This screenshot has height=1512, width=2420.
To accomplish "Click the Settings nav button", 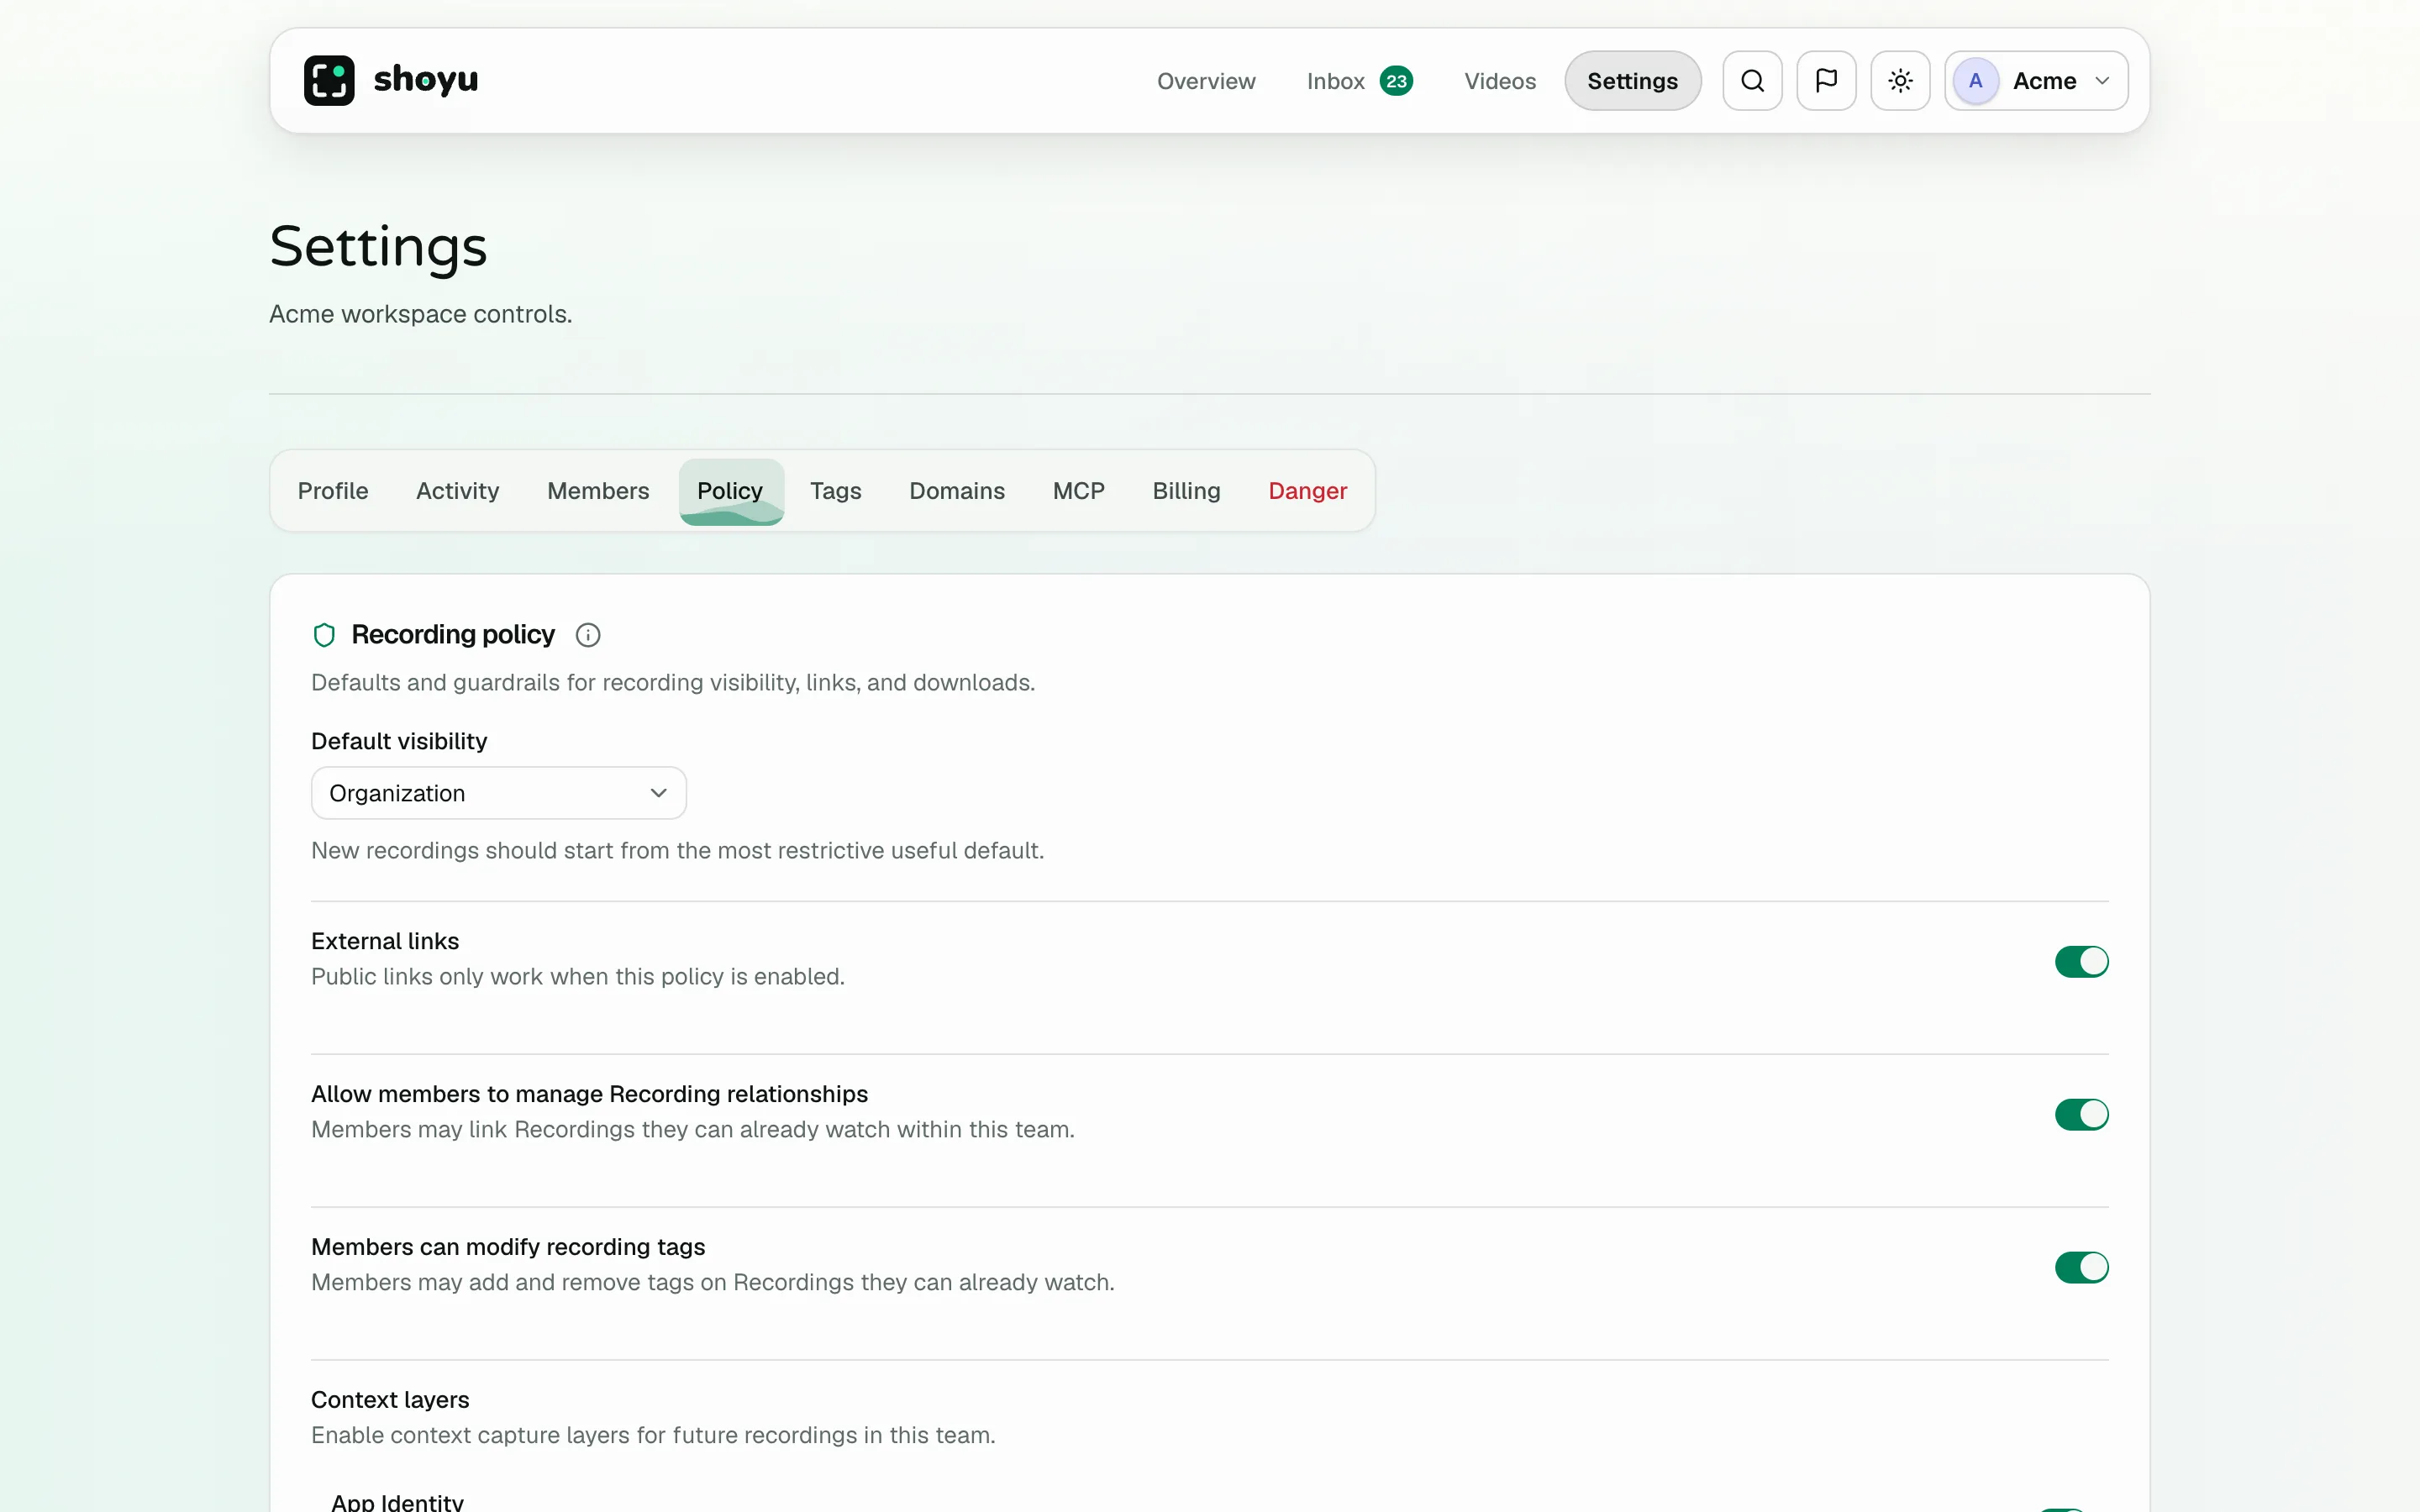I will (x=1632, y=81).
